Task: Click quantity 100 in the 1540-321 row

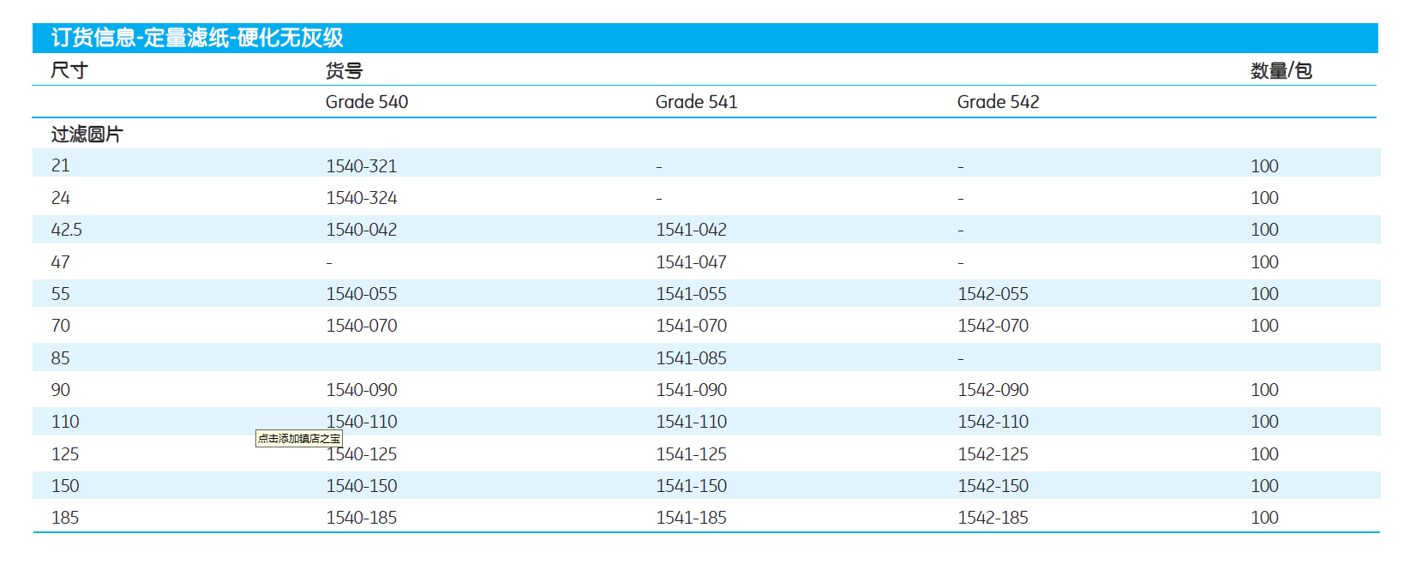Action: (x=1264, y=166)
